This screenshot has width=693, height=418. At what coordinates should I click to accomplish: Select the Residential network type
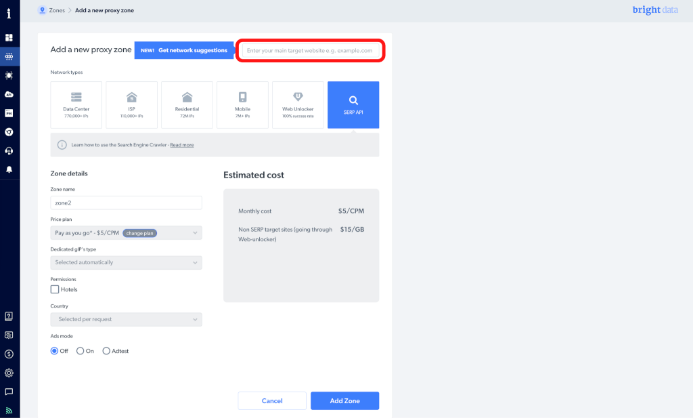(187, 105)
